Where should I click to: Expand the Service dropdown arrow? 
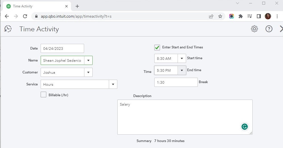pos(113,84)
